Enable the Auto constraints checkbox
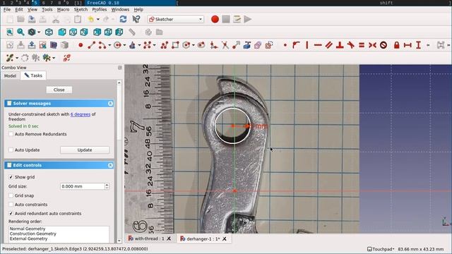This screenshot has height=254, width=452. pos(11,205)
